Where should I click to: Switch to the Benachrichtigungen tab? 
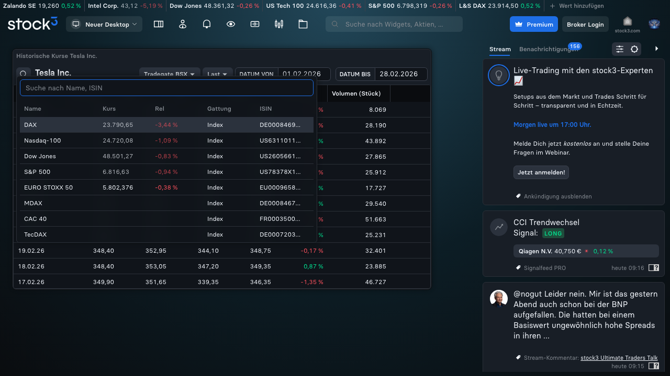[548, 49]
